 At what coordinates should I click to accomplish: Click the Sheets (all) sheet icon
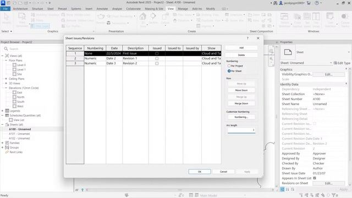(7, 125)
